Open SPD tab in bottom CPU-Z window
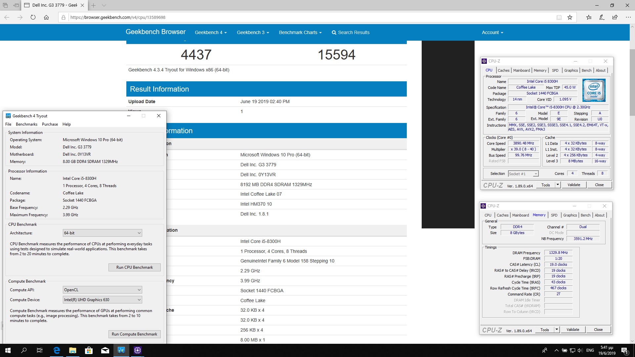This screenshot has height=357, width=635. [554, 215]
